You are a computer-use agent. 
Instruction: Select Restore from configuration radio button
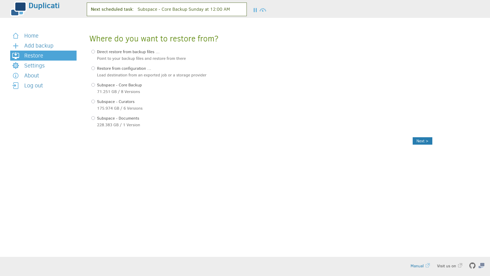click(x=93, y=68)
